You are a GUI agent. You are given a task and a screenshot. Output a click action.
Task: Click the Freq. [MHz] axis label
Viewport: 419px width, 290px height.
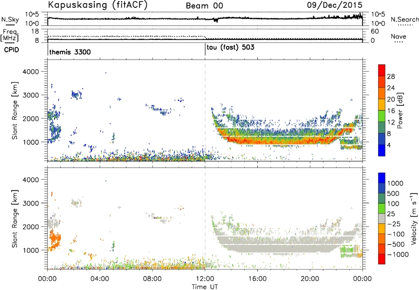tap(9, 35)
